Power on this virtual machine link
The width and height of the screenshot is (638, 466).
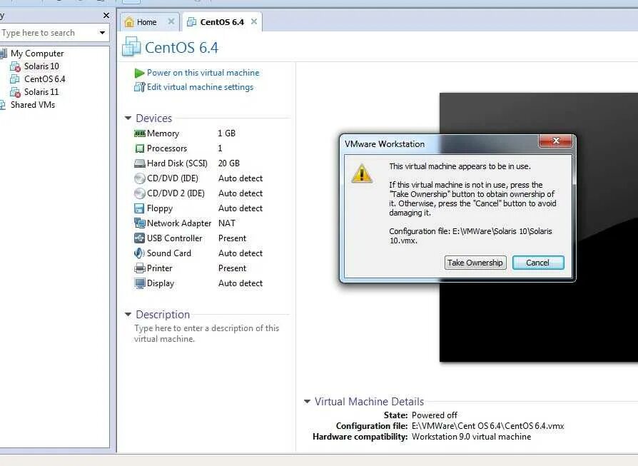pyautogui.click(x=203, y=73)
